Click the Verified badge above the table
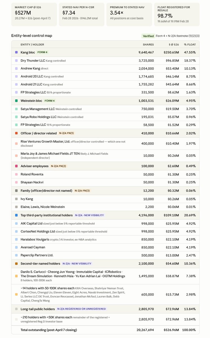Screen dimensions: 210x338 tap(148, 36)
